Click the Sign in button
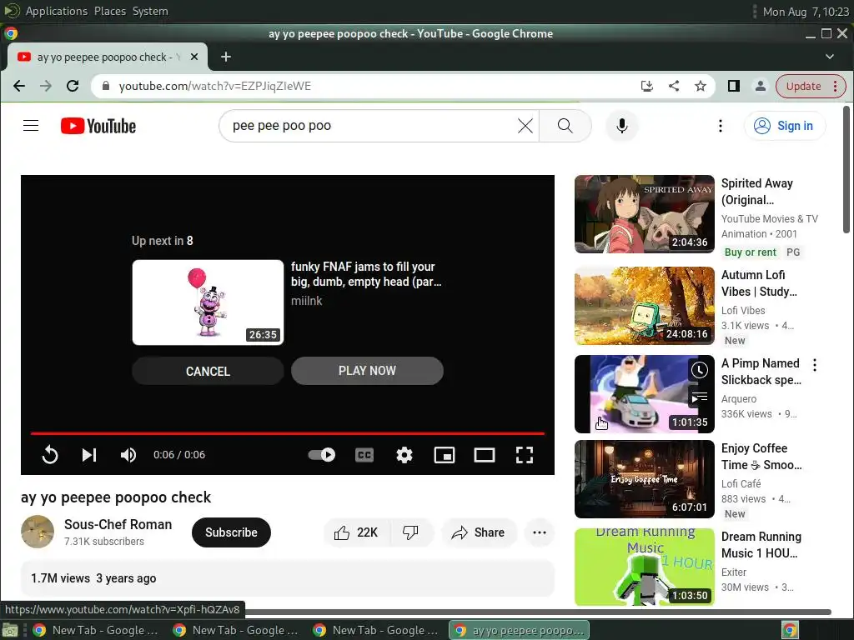 tap(784, 126)
